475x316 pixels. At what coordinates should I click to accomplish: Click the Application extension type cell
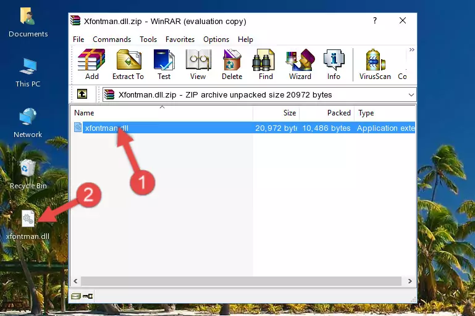click(386, 128)
